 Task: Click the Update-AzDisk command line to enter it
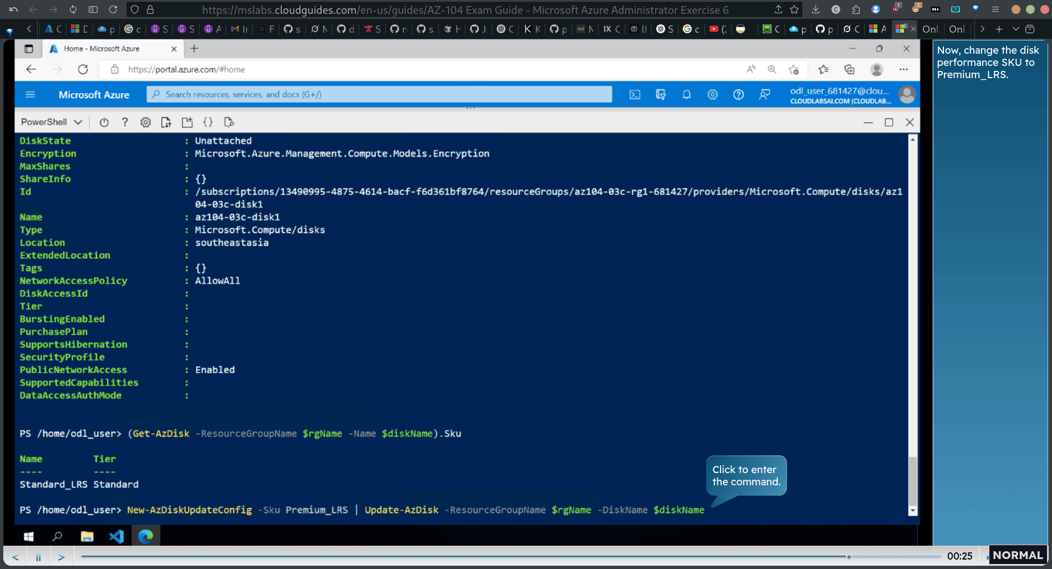click(416, 510)
